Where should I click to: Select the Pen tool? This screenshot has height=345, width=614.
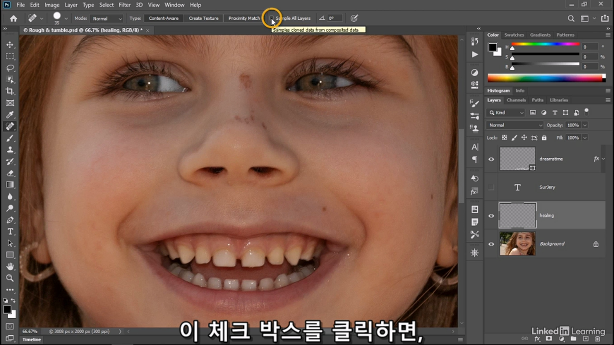10,220
